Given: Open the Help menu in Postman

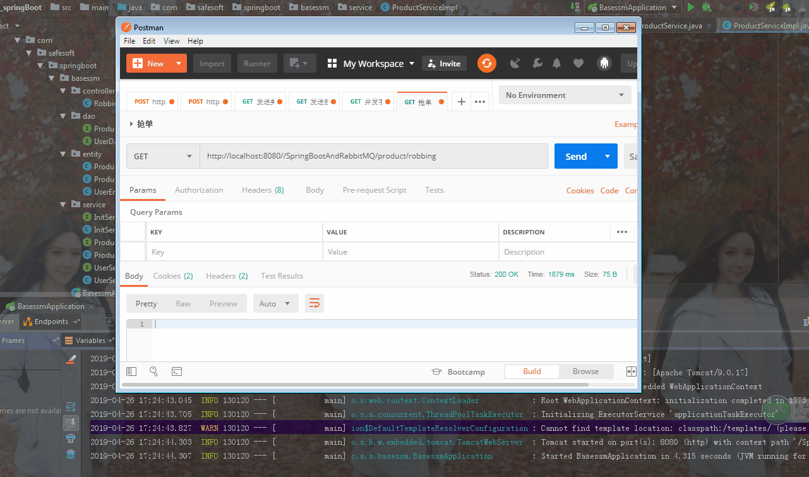Looking at the screenshot, I should 195,40.
